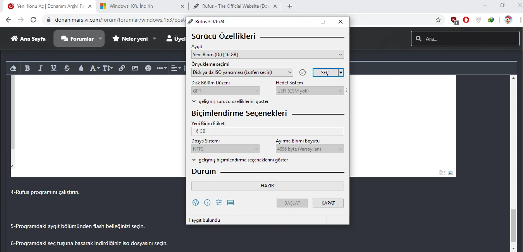
Task: Click the red stop-hand AdBlock extension icon
Action: tap(466, 20)
